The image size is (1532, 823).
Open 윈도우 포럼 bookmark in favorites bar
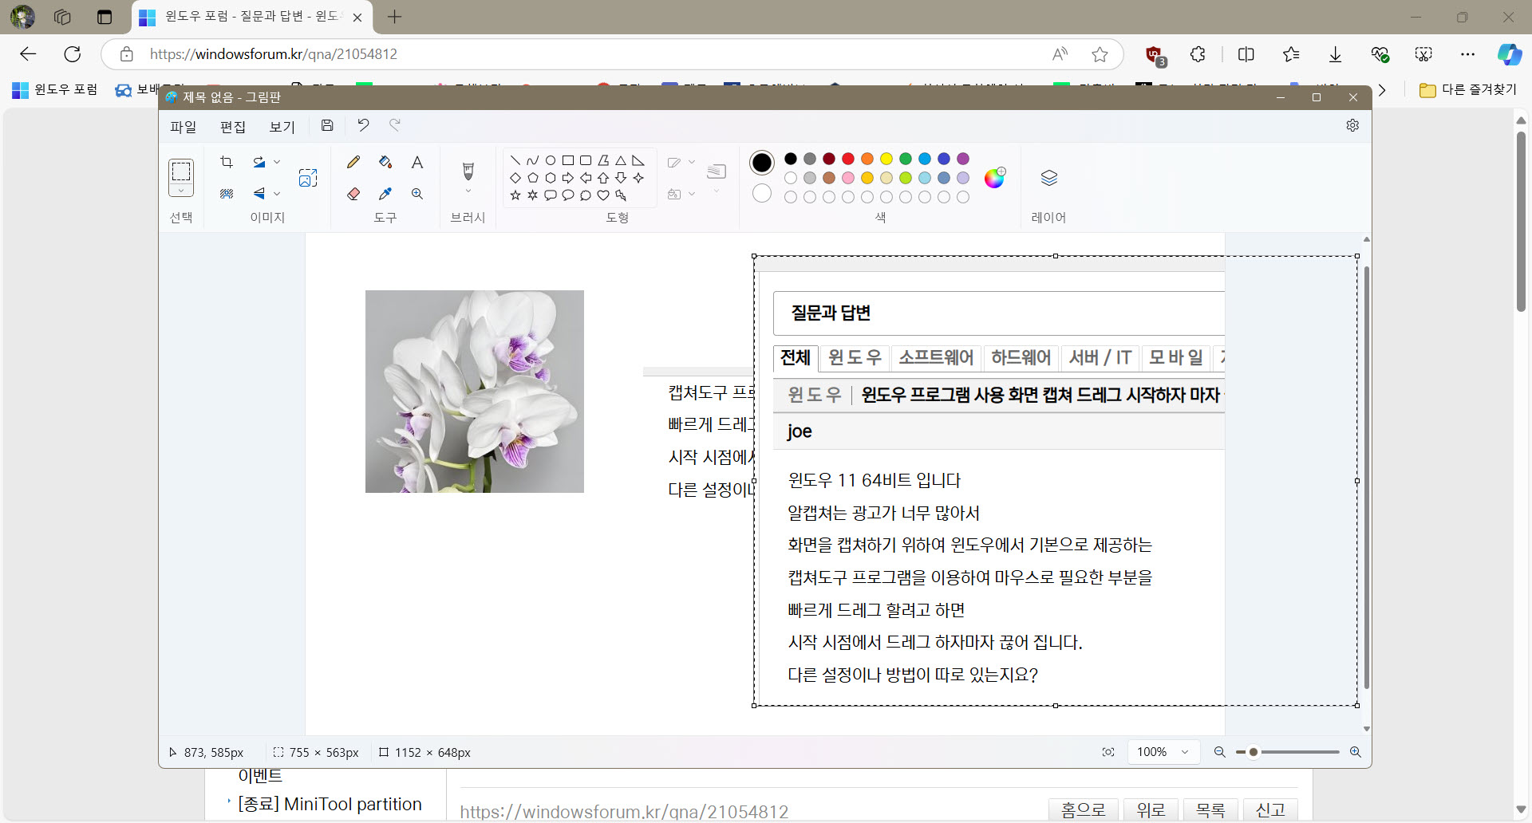click(x=55, y=90)
